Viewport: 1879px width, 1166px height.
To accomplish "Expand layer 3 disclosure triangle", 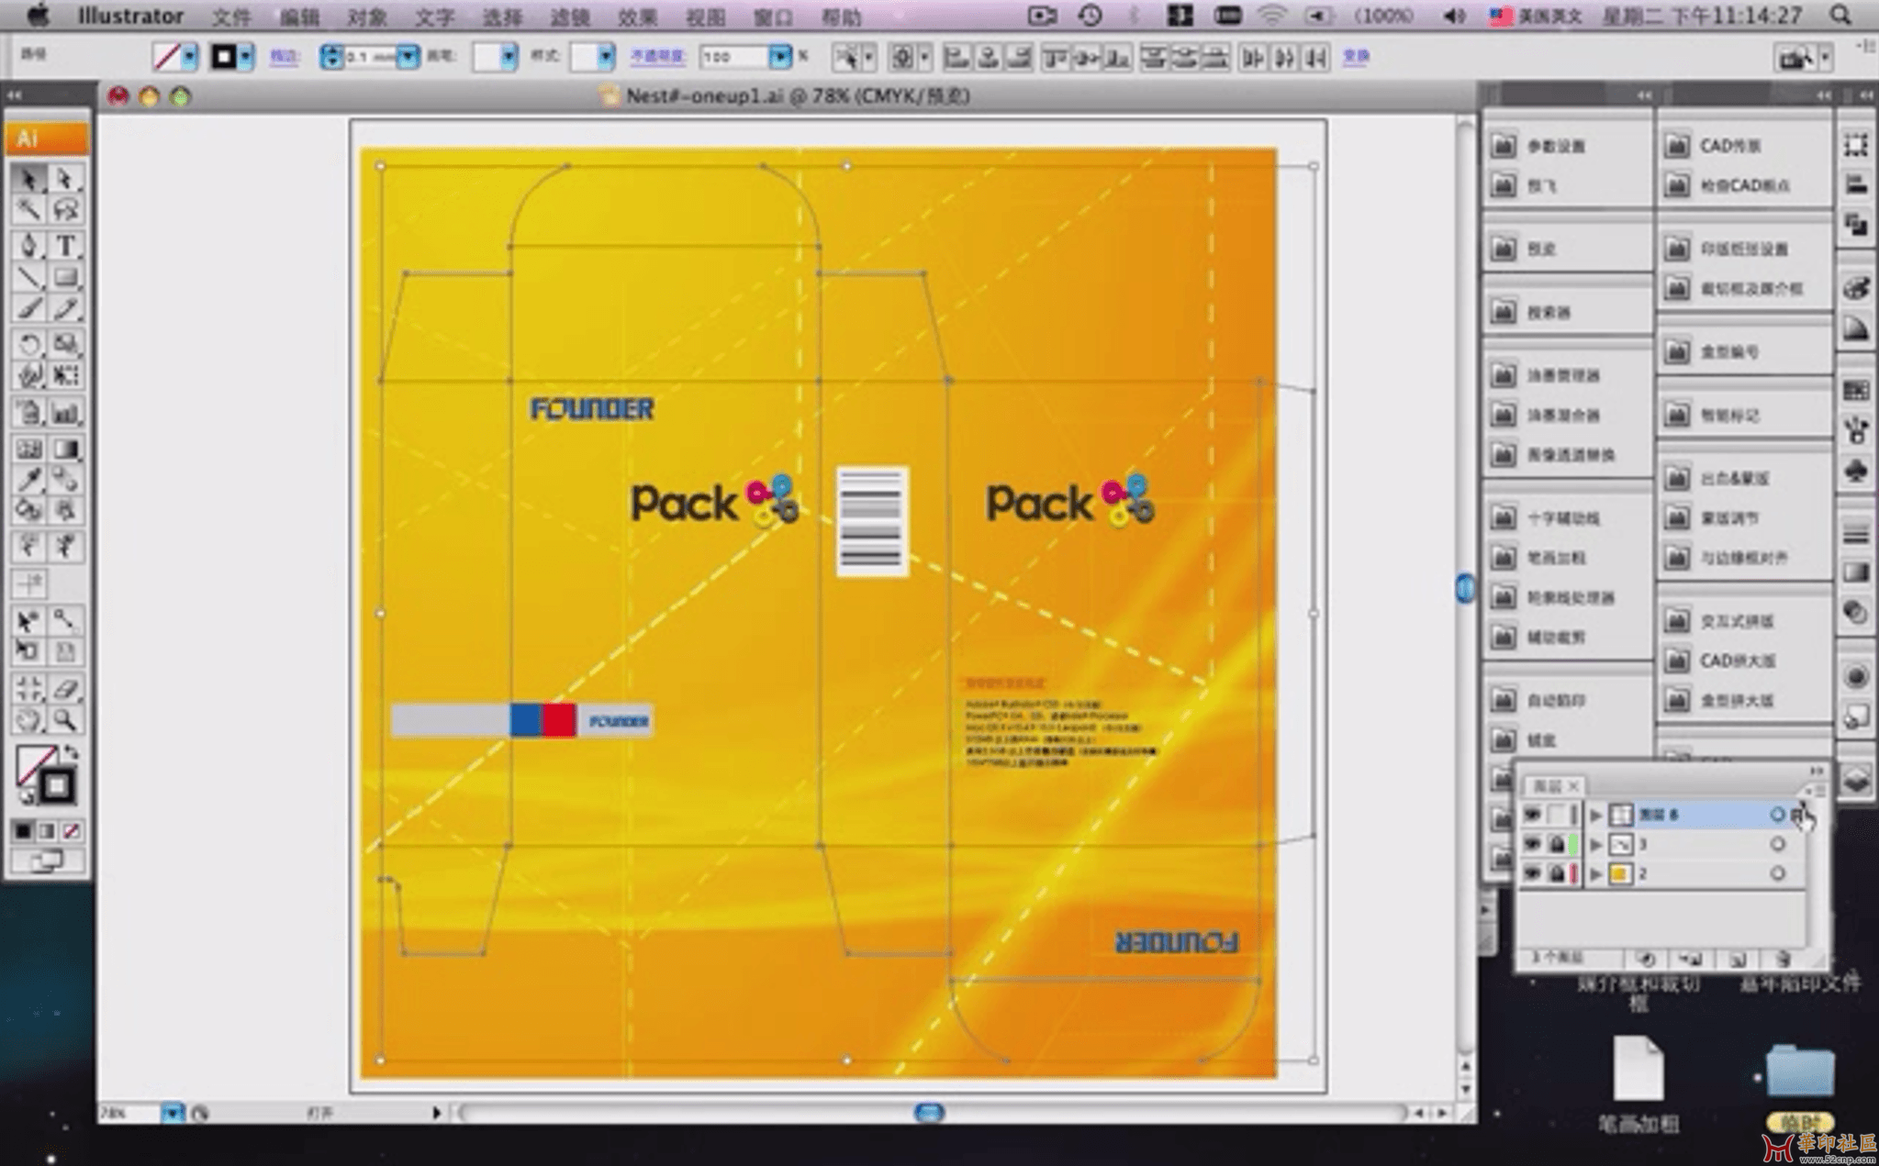I will pos(1596,844).
